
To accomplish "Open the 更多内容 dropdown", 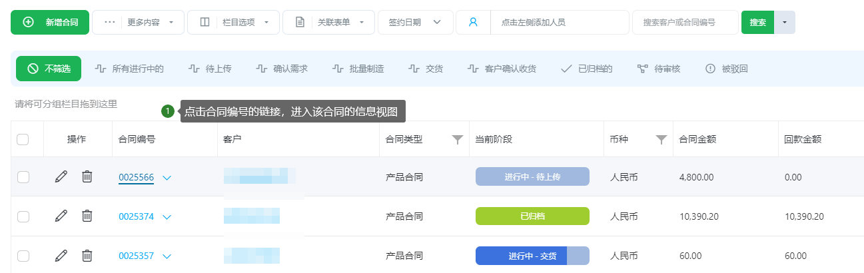I will click(138, 22).
